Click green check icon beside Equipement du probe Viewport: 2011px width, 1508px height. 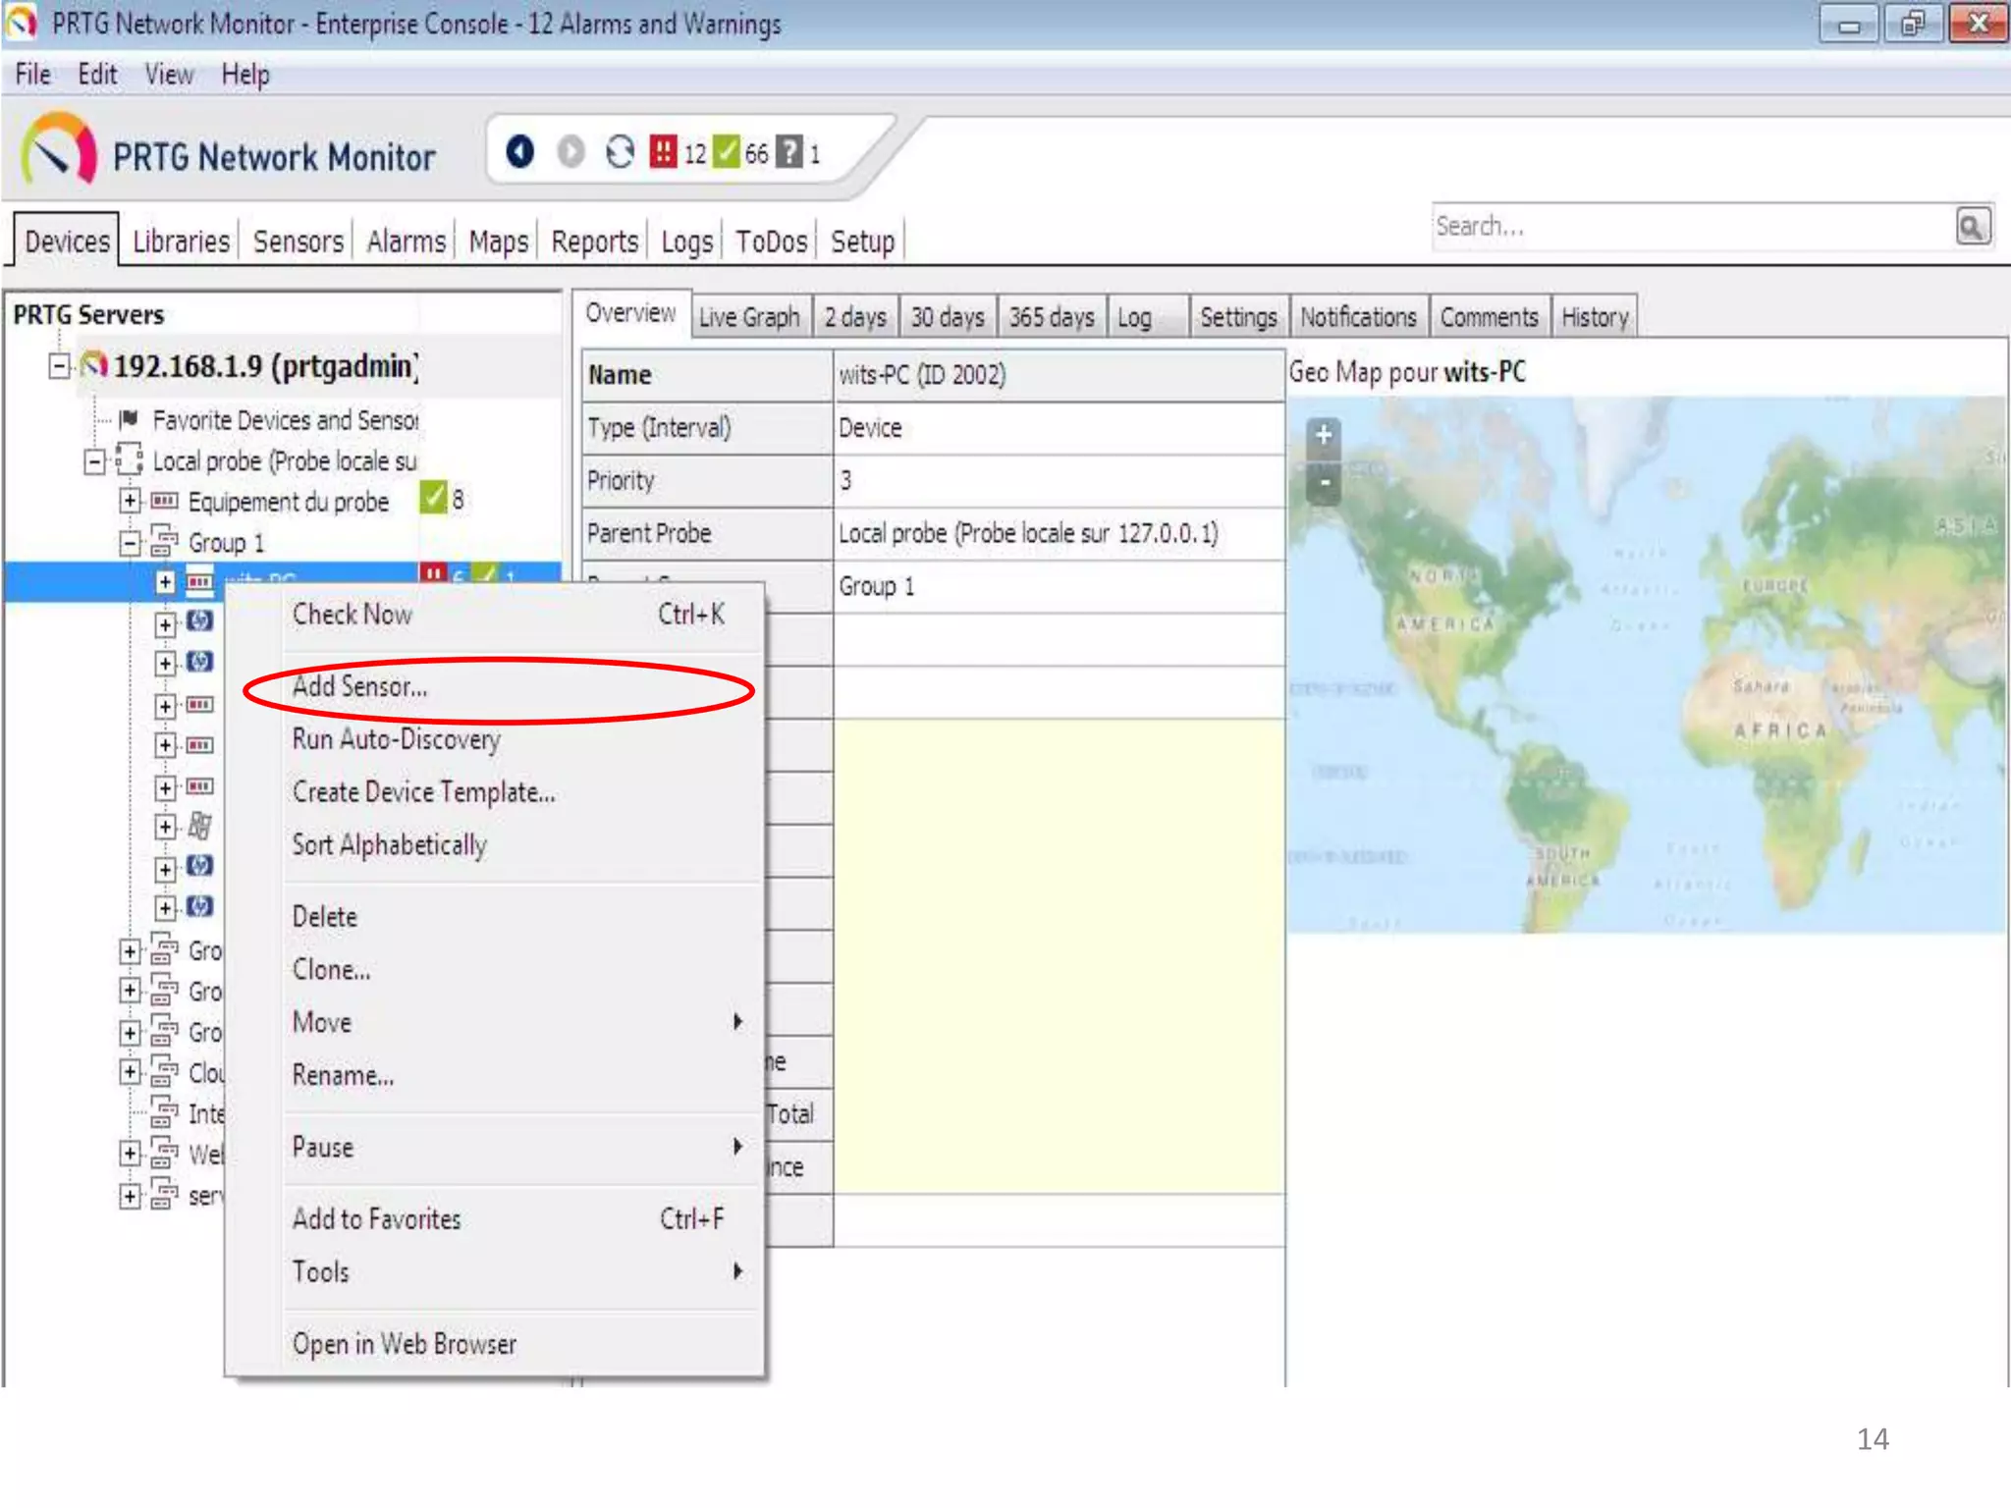433,498
